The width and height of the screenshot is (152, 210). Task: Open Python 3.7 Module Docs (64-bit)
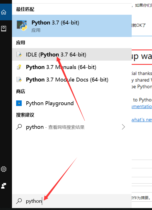coord(72,80)
